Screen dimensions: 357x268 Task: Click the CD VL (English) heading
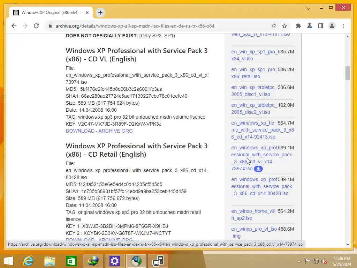pyautogui.click(x=137, y=55)
